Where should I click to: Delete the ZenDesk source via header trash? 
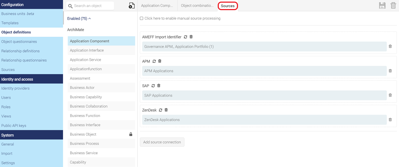coord(166,110)
